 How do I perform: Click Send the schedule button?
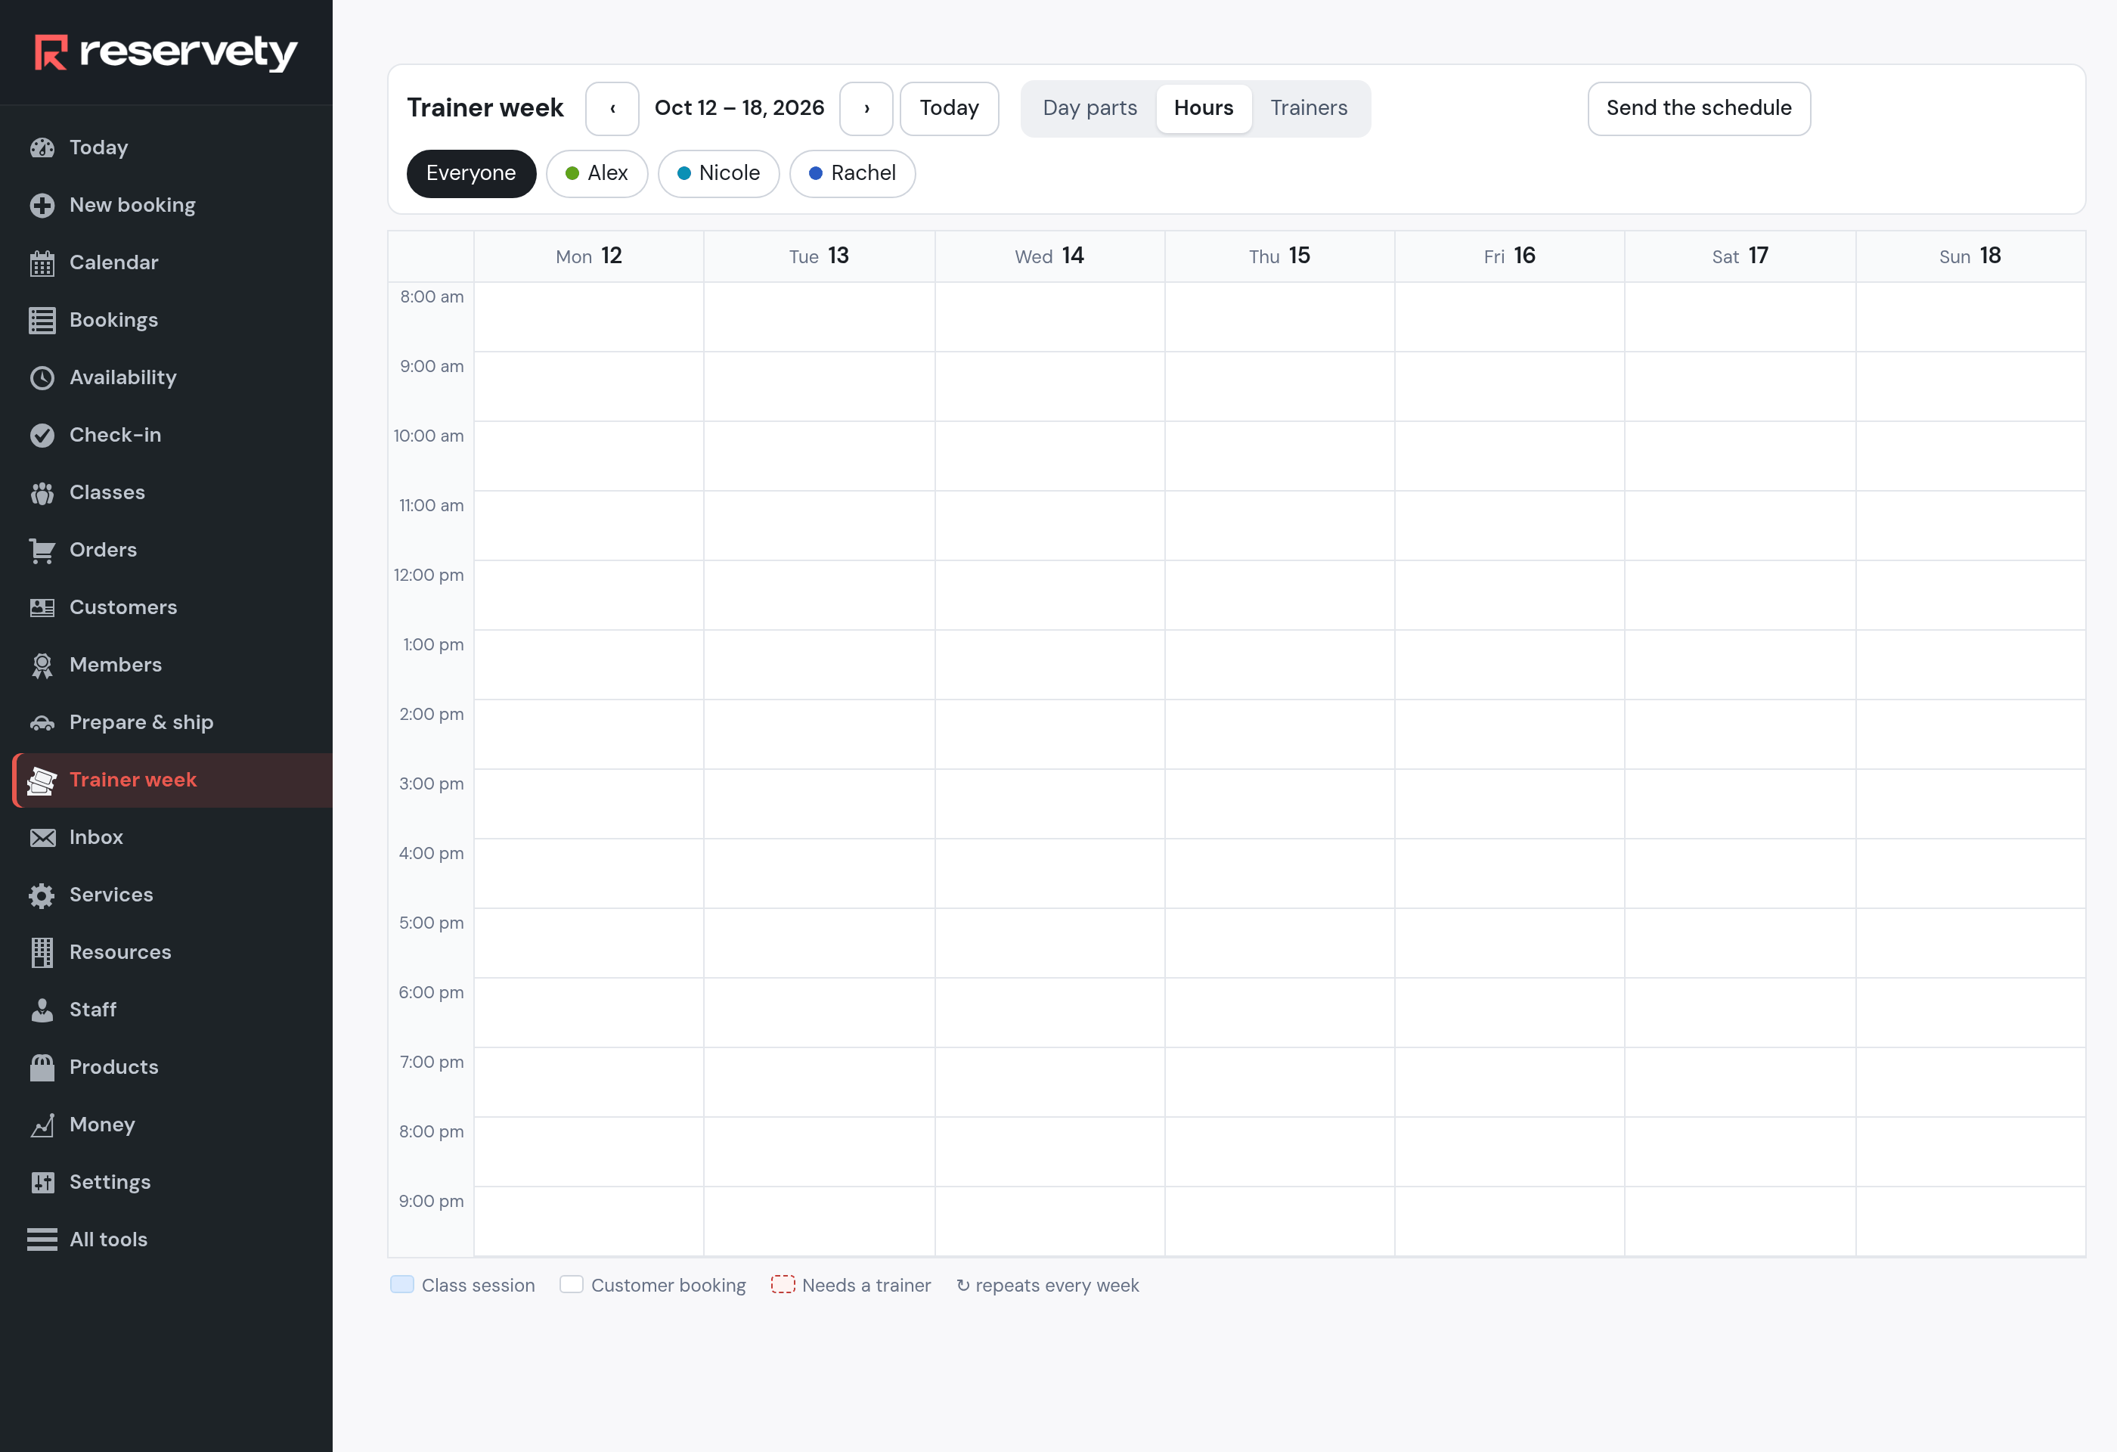click(x=1699, y=108)
